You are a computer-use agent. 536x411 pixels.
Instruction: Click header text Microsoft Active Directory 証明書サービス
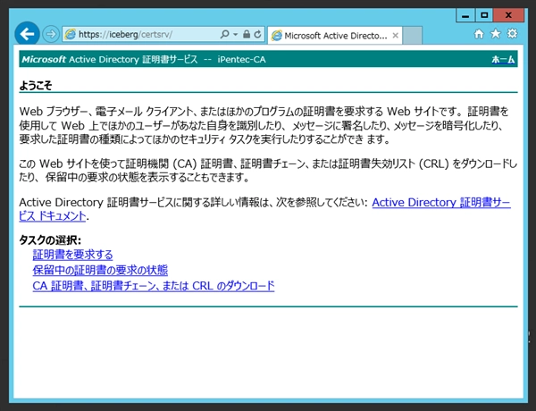click(110, 60)
